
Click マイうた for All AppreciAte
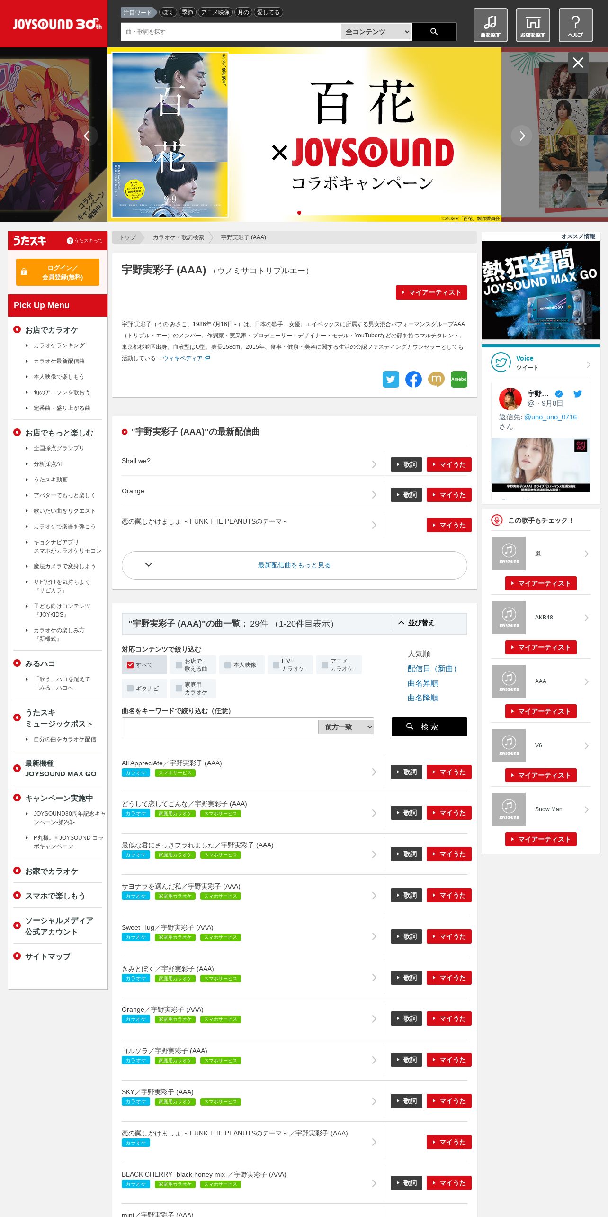(449, 772)
